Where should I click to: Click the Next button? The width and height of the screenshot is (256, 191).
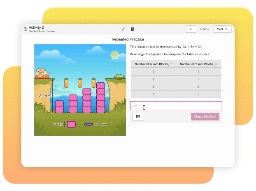222,29
